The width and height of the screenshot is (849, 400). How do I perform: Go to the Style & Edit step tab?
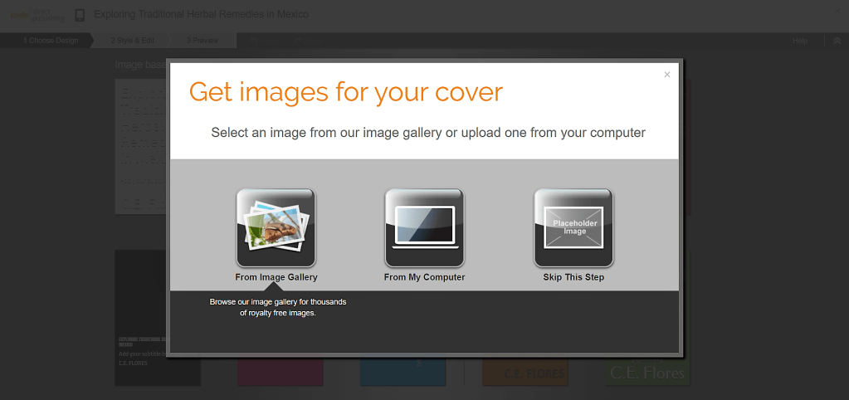coord(133,41)
